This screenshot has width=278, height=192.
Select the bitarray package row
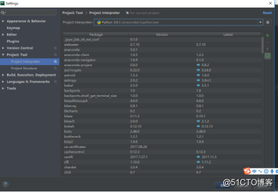[x=162, y=106]
